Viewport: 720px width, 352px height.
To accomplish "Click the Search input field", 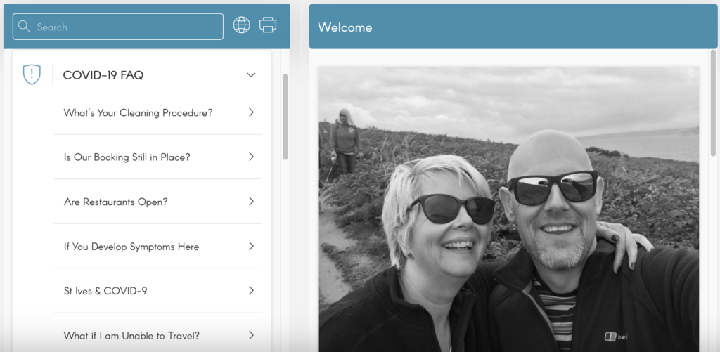I will [118, 27].
